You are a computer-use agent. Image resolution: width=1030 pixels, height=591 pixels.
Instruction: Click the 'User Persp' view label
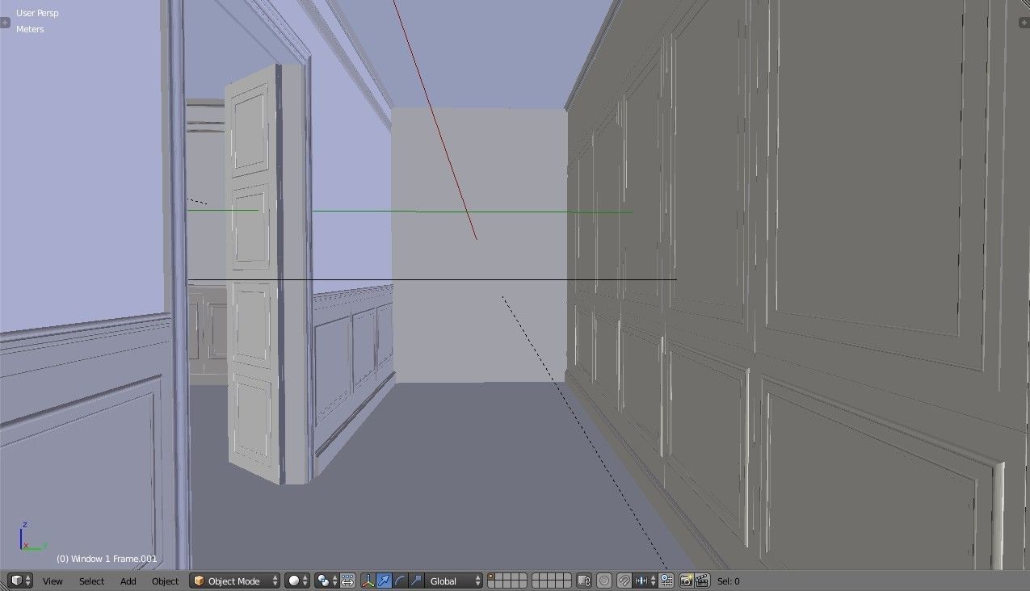37,13
